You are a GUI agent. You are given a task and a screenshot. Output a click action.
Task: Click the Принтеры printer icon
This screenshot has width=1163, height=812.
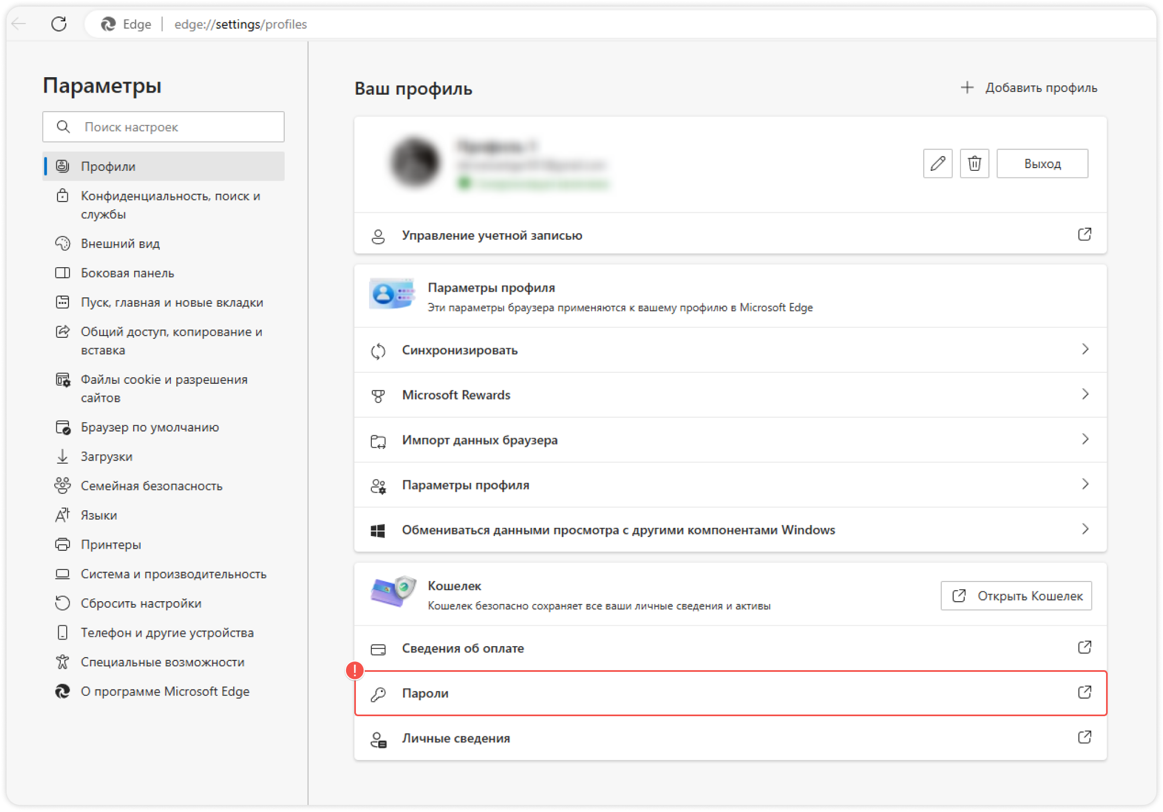pos(63,545)
